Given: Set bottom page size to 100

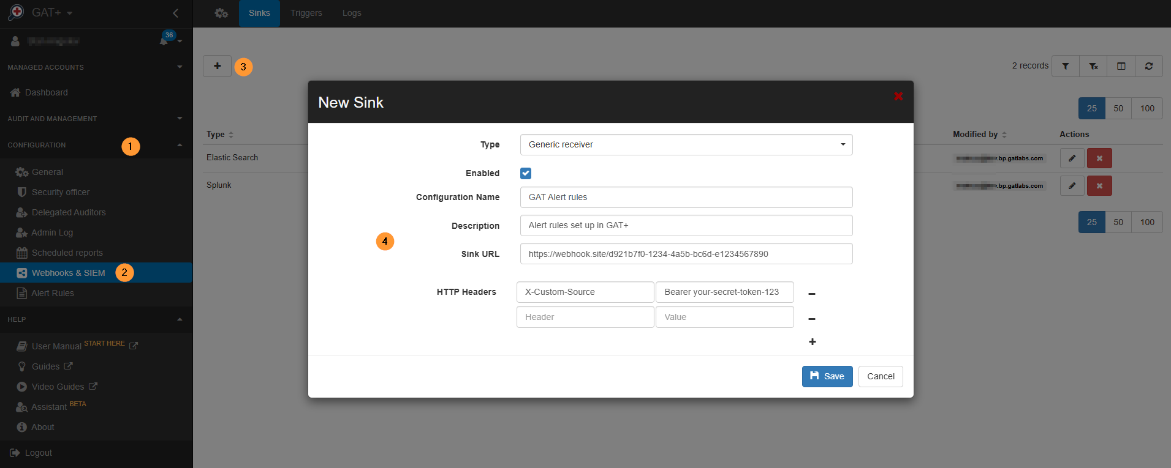Looking at the screenshot, I should click(1147, 222).
